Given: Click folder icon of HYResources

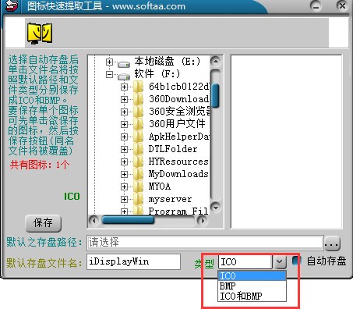Looking at the screenshot, I should pyautogui.click(x=139, y=162).
